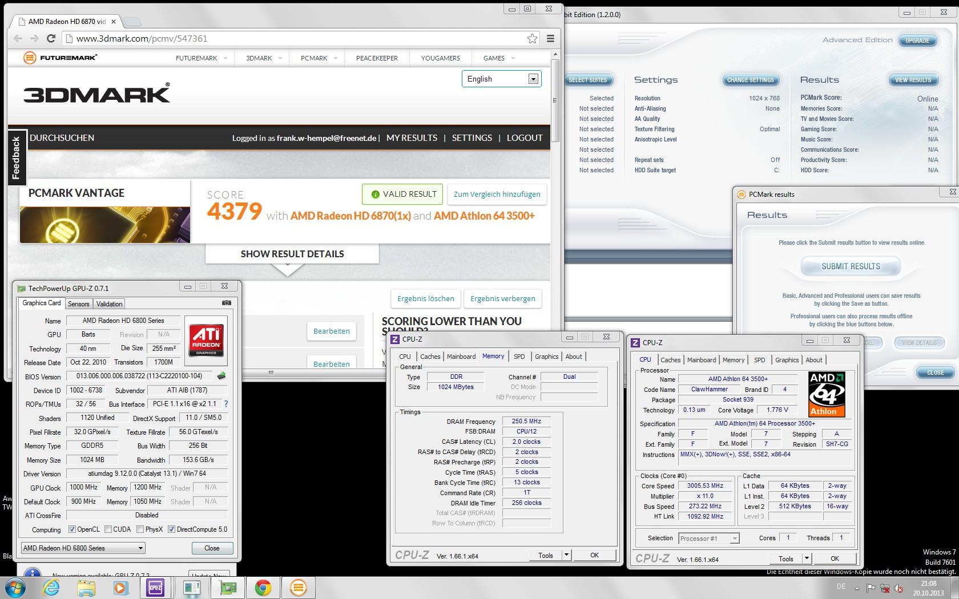Click MY RESULTS link
The width and height of the screenshot is (959, 599).
click(412, 137)
